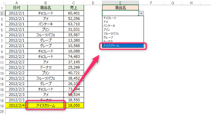Screen dimensions: 211x114
Task: Select the アメ cell in row 3
Action: click(x=46, y=19)
